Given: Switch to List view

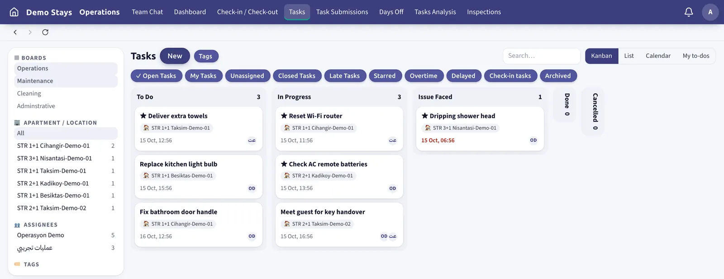Looking at the screenshot, I should [x=629, y=56].
